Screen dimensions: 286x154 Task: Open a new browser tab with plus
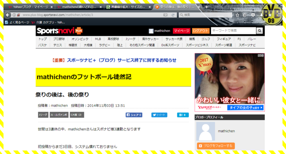point(206,7)
